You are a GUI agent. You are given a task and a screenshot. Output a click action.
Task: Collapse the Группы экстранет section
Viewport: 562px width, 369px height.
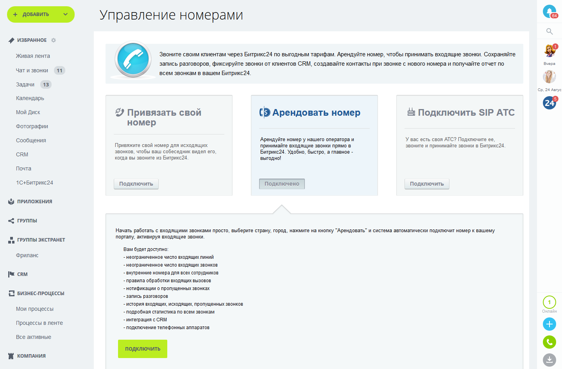point(41,240)
